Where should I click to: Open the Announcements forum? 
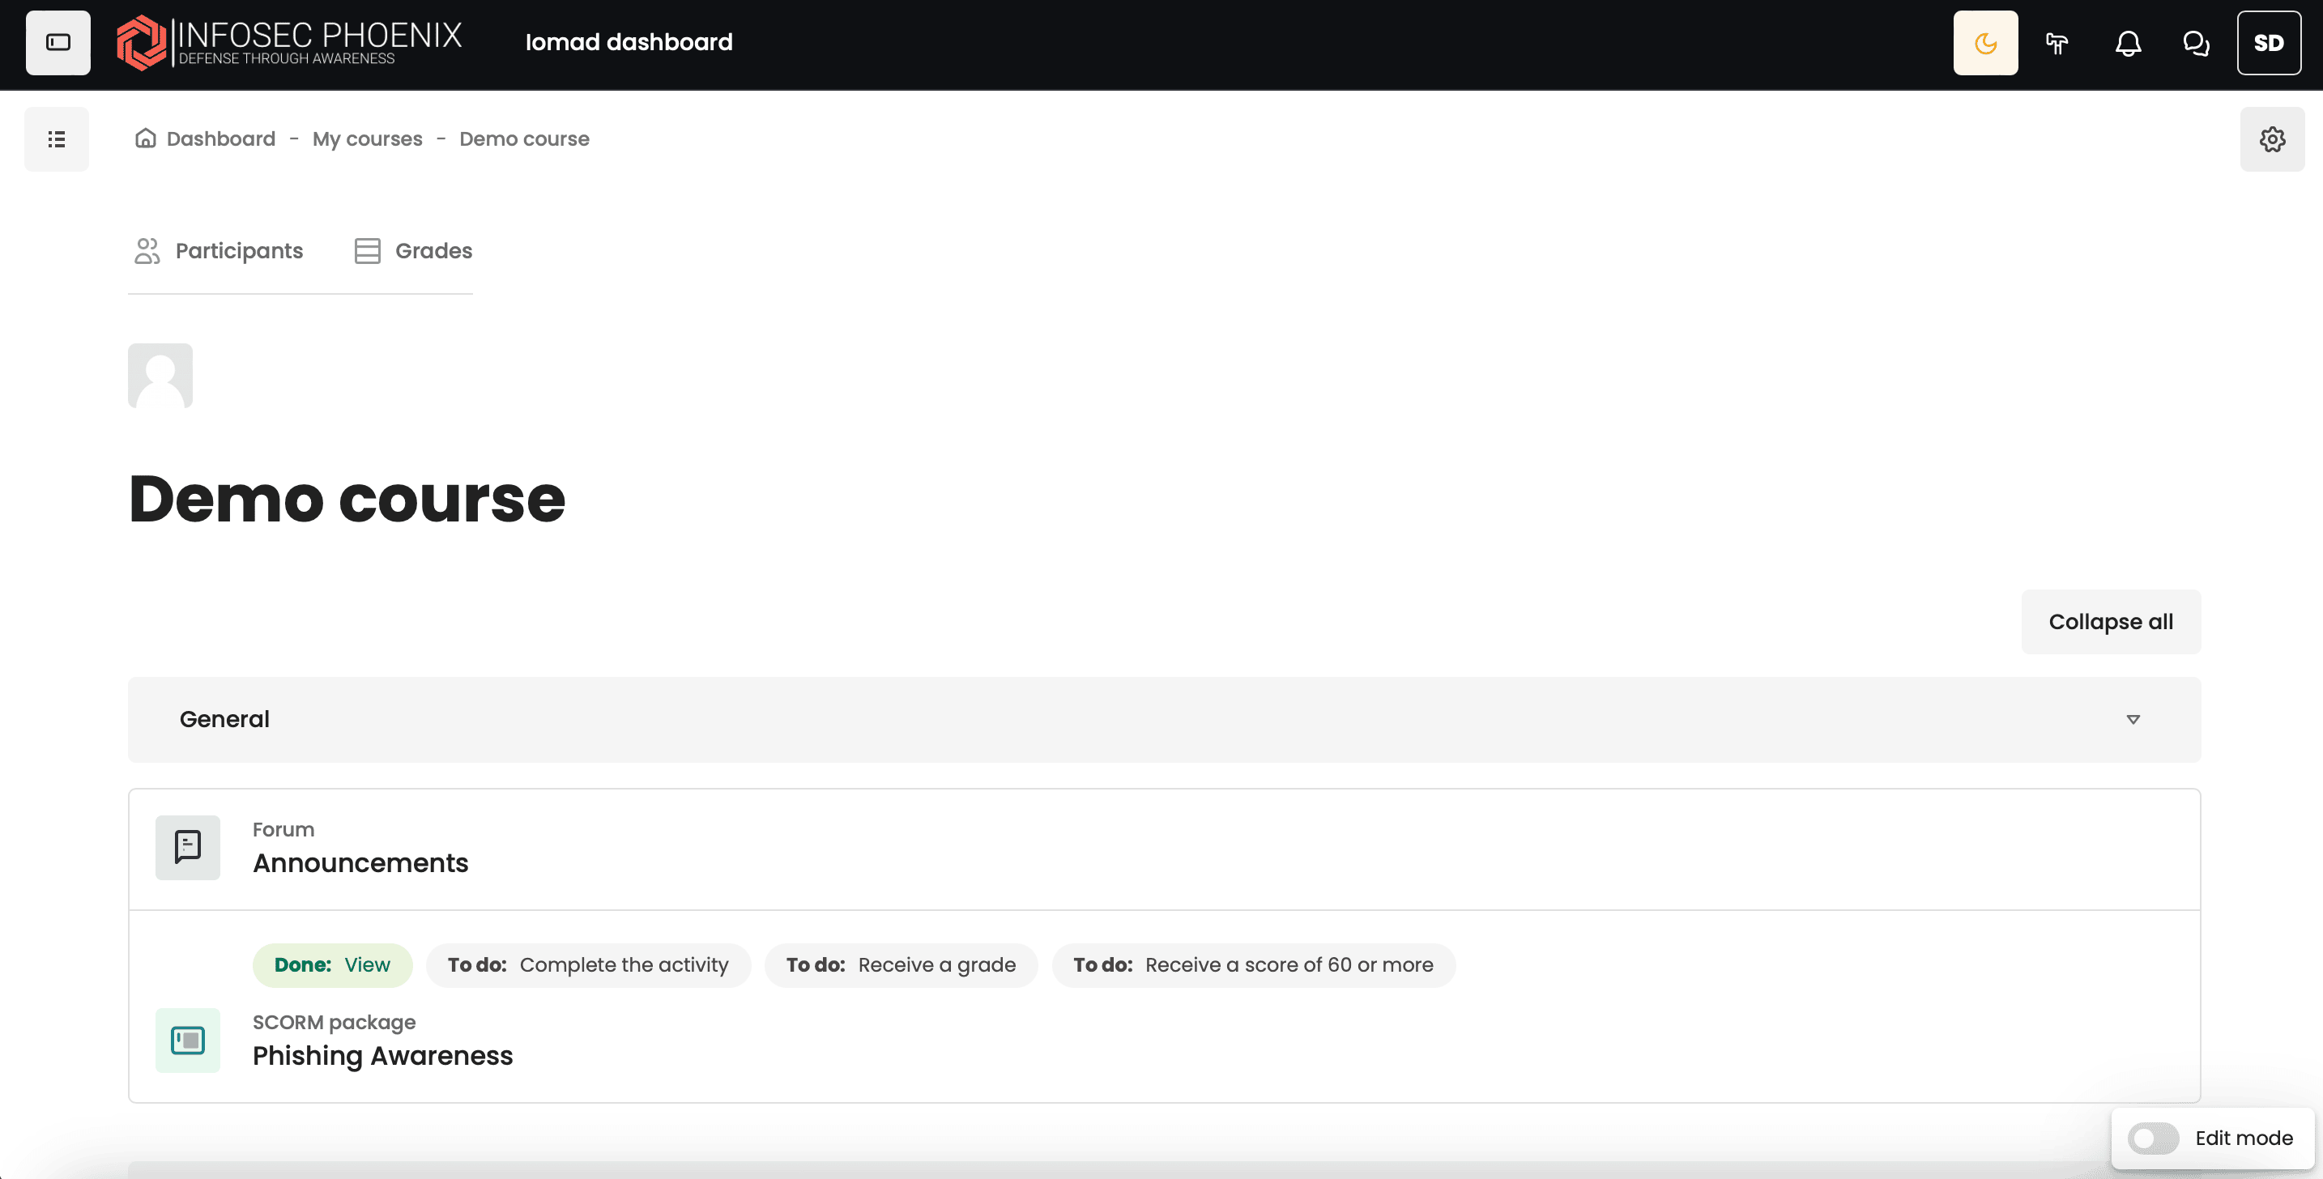(360, 862)
